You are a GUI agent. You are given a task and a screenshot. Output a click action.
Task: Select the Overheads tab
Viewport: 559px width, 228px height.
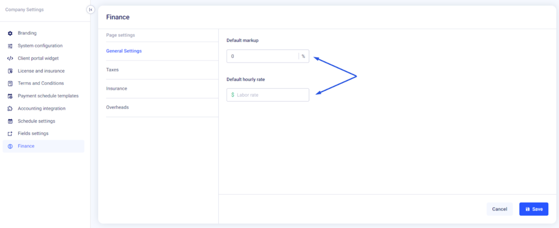[x=117, y=107]
